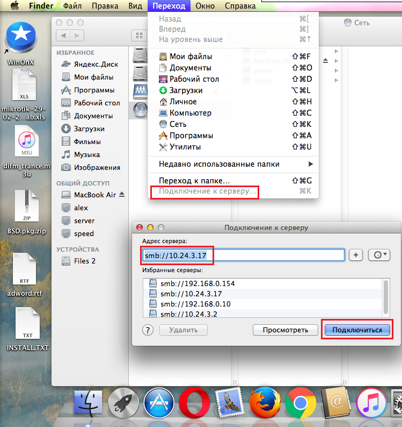Open the Apple menu

(14, 5)
